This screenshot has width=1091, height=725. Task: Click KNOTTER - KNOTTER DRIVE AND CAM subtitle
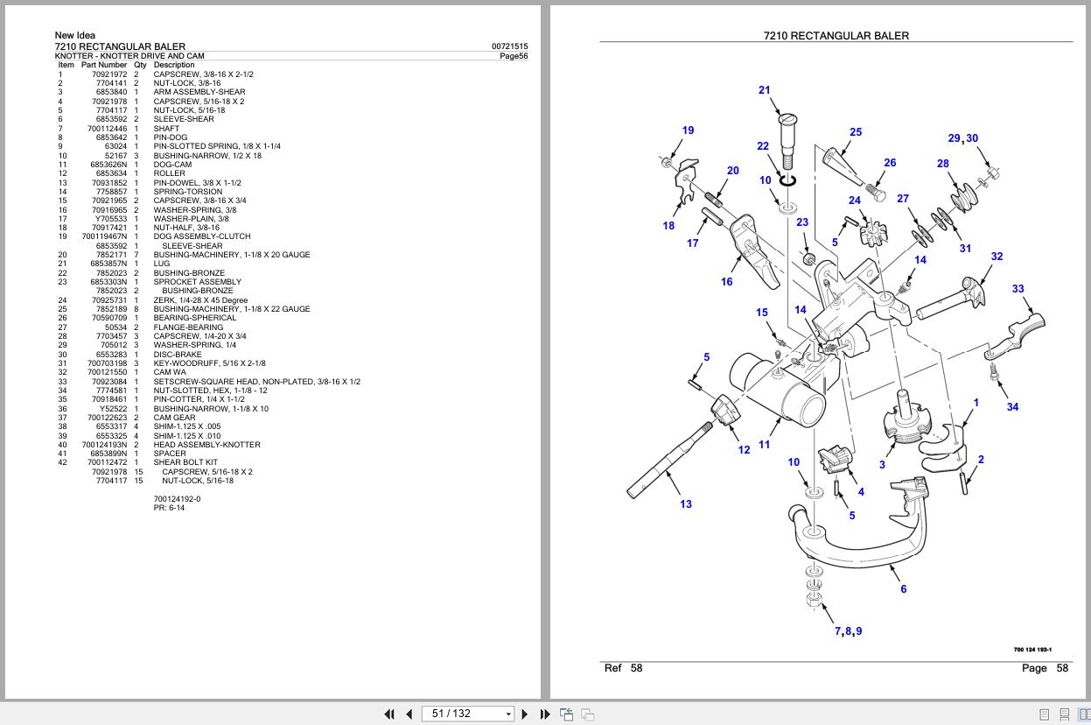[x=129, y=56]
